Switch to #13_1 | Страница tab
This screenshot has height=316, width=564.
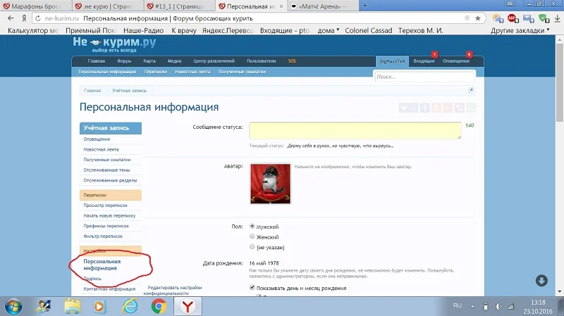[179, 6]
